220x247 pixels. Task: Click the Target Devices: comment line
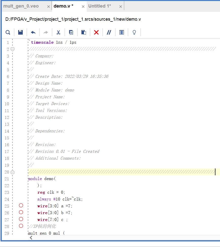click(49, 104)
